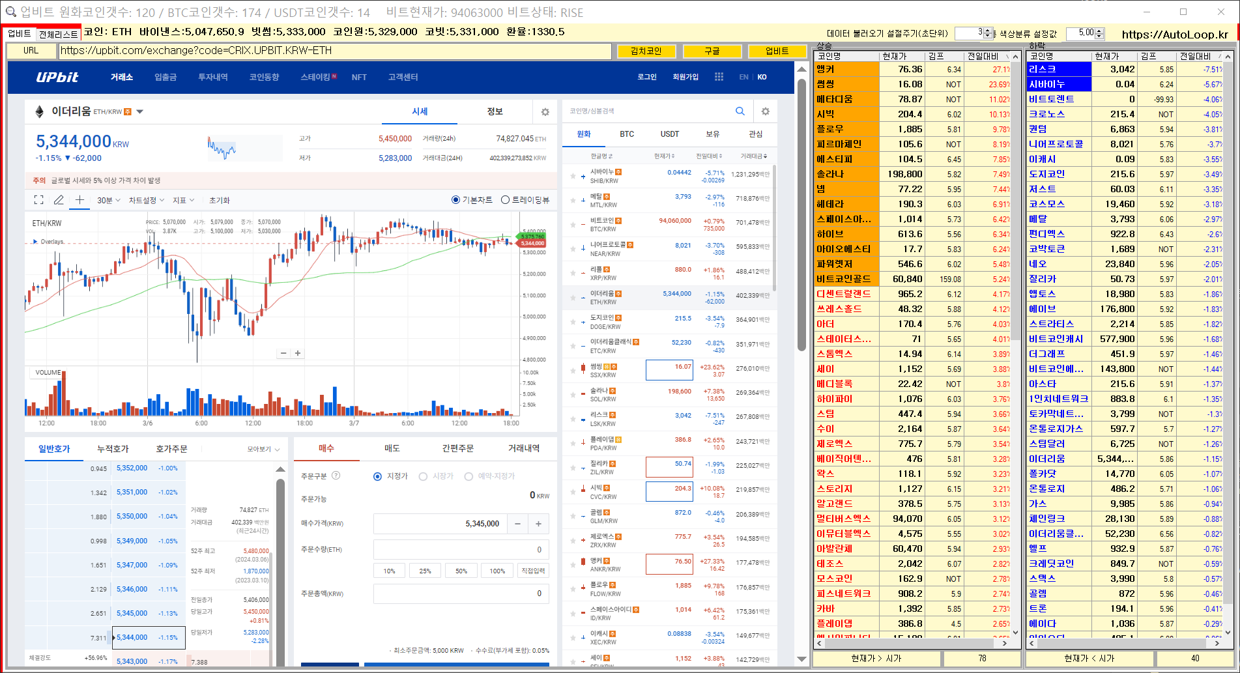1240x673 pixels.
Task: Open the coin list settings gear
Action: pos(766,111)
